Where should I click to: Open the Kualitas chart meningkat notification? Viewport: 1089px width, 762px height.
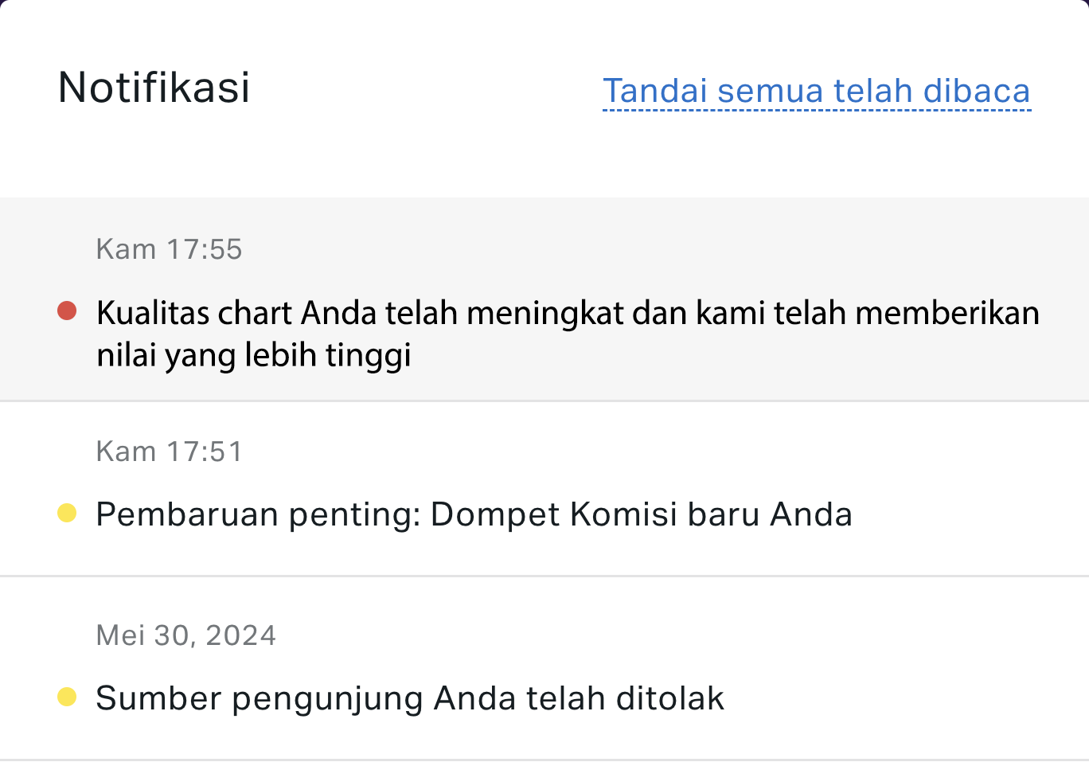(x=567, y=333)
